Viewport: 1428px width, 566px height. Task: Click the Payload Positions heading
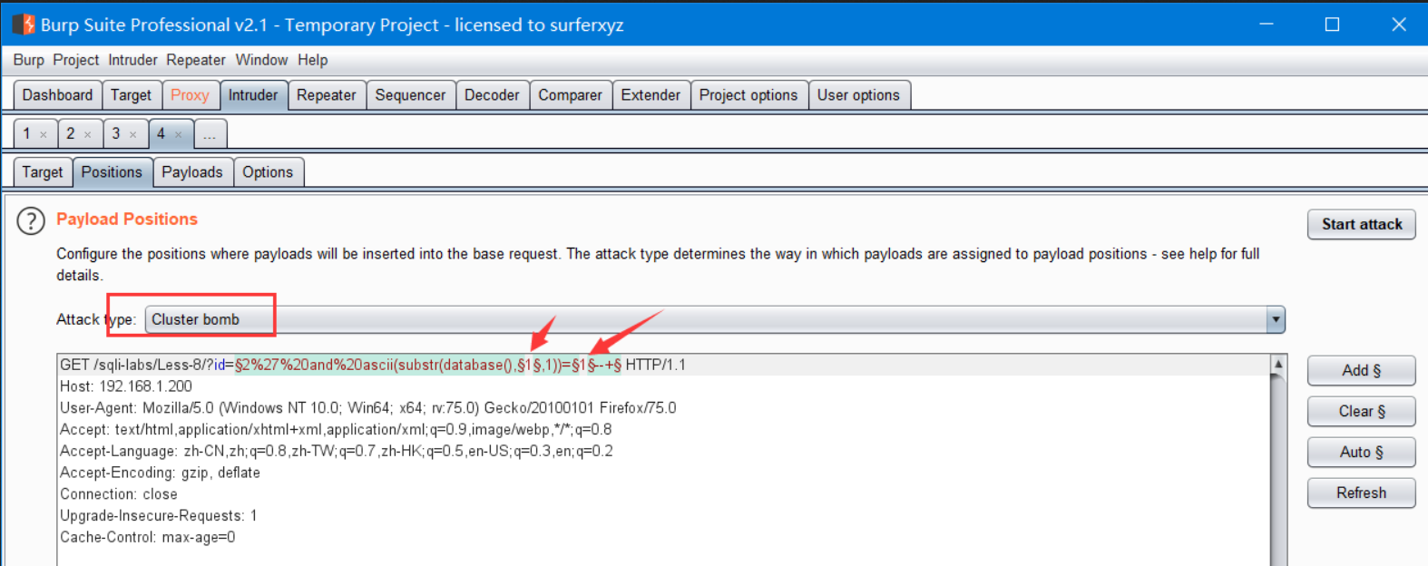pos(127,220)
